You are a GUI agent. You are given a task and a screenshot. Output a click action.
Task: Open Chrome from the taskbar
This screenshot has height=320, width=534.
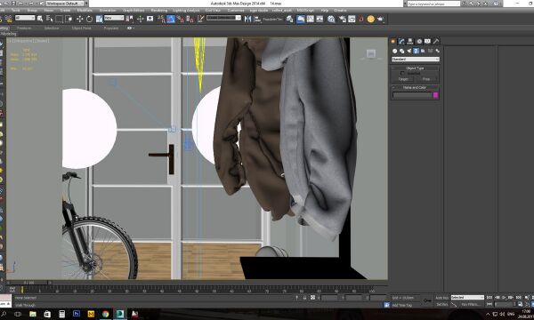[106, 314]
